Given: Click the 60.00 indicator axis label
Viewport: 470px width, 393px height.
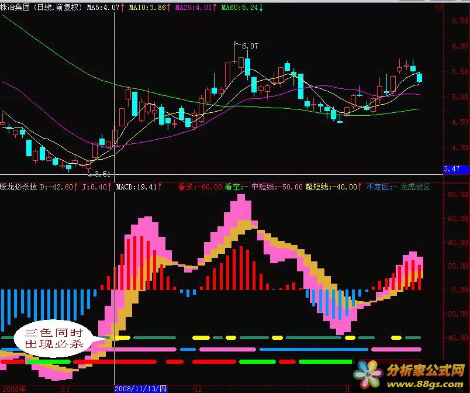Looking at the screenshot, I should 458,218.
